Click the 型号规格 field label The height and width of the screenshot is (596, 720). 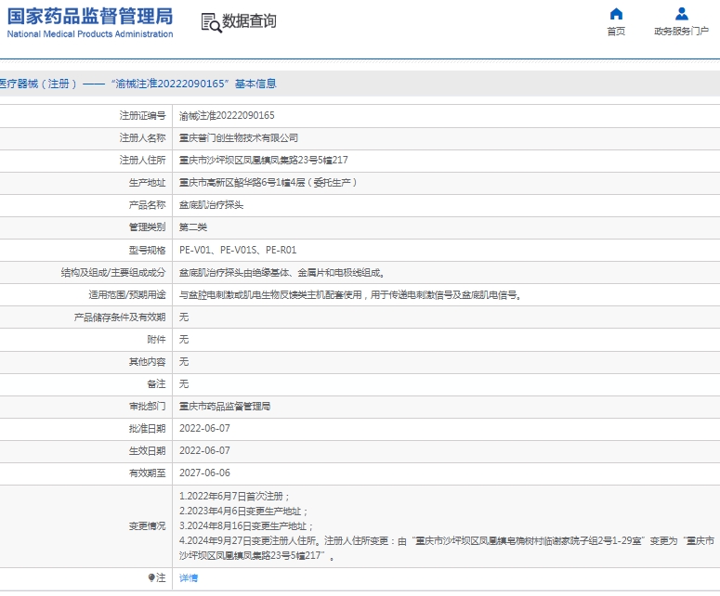coord(147,250)
